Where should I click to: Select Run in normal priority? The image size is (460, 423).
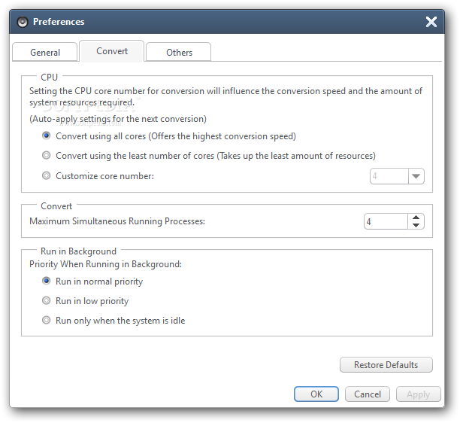46,281
